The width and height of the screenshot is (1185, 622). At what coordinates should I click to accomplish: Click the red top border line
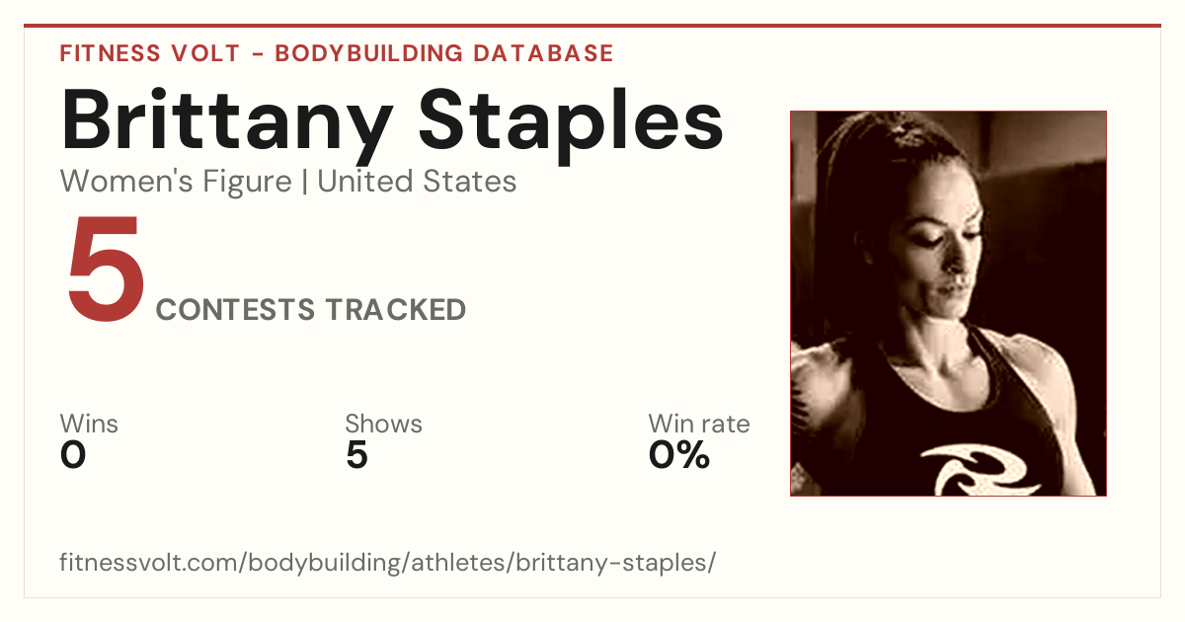click(592, 26)
